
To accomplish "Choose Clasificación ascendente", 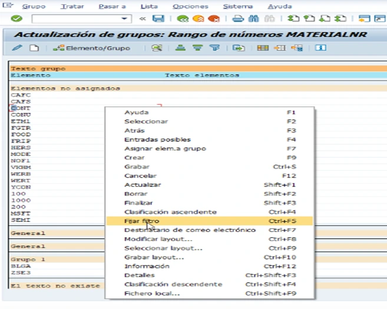I will coord(210,212).
